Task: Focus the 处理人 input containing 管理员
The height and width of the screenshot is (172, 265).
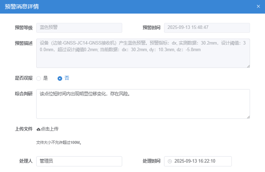Action: pos(79,161)
